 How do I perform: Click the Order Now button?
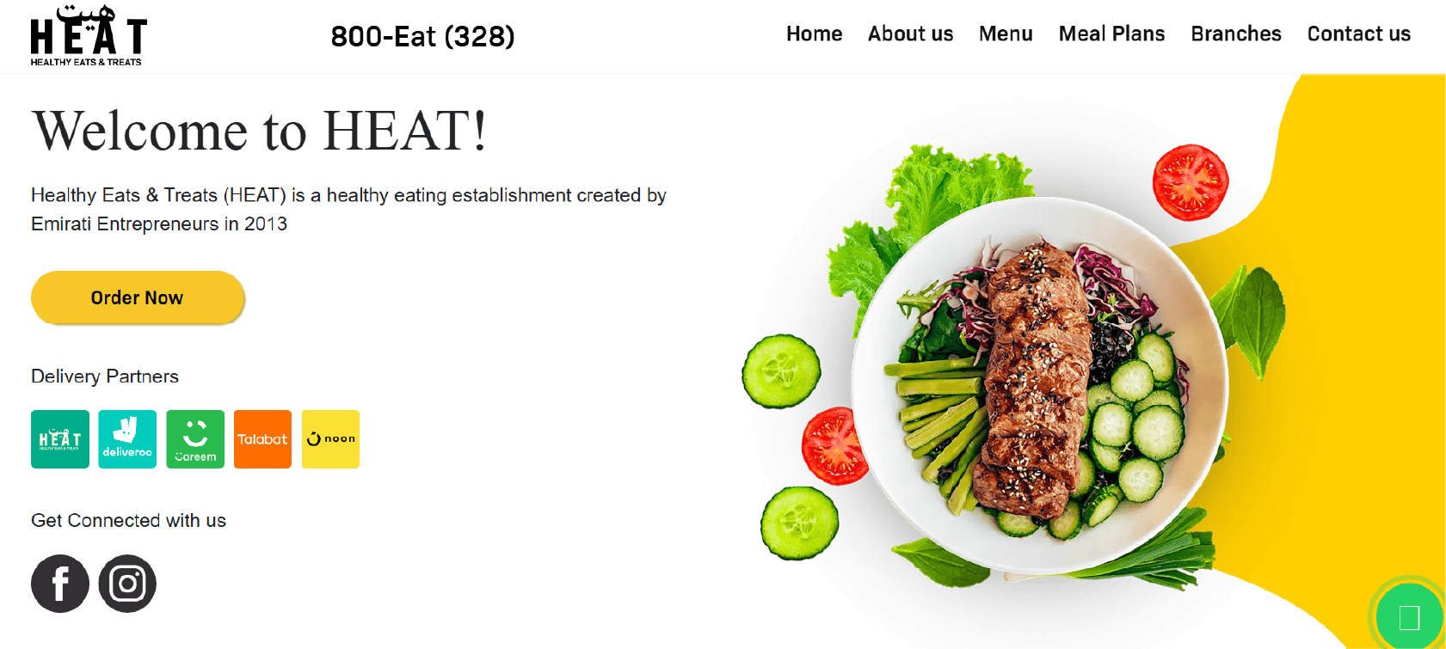pyautogui.click(x=138, y=297)
